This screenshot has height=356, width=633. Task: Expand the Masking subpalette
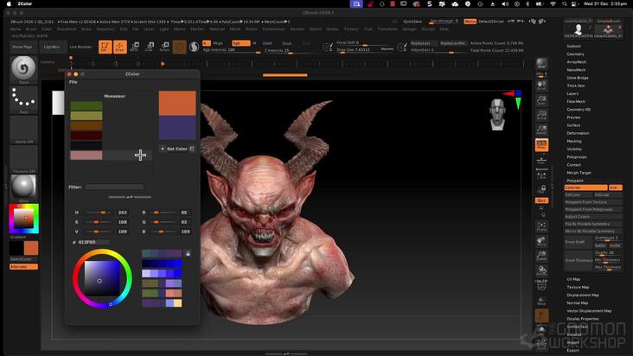pos(574,141)
